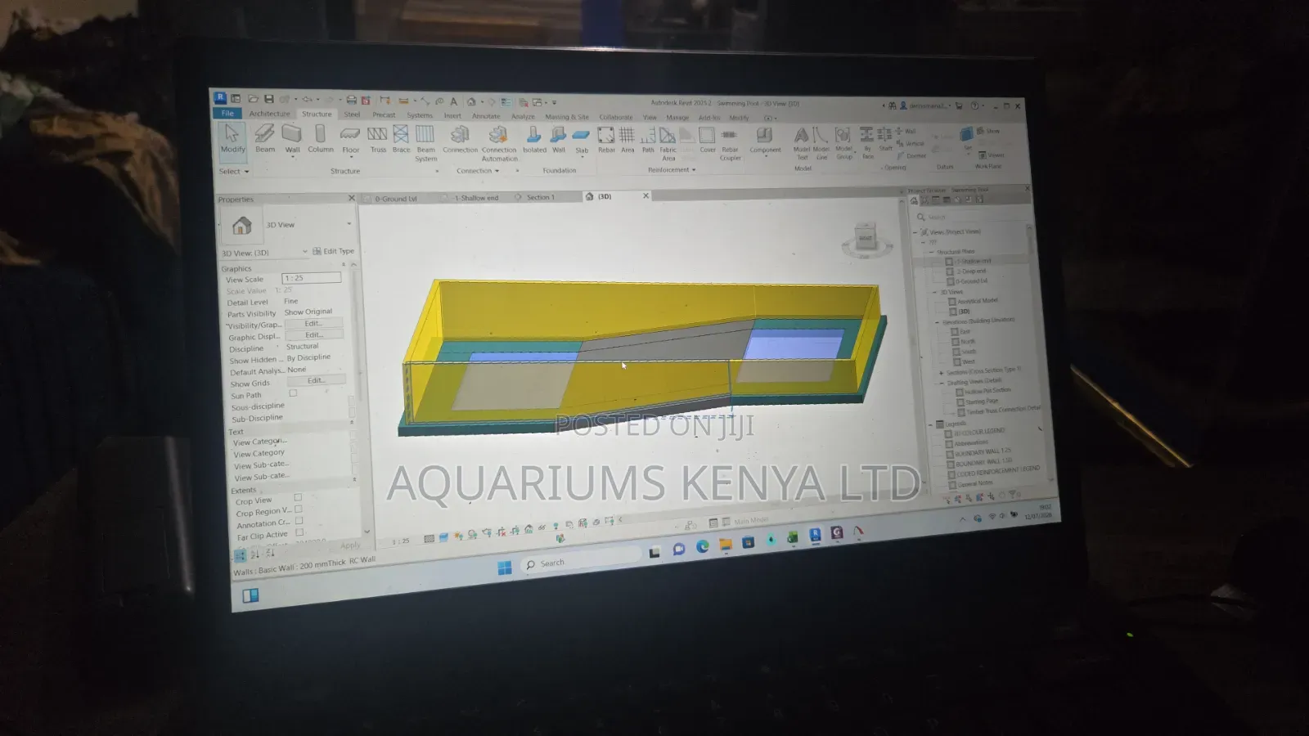
Task: Collapse the Structural Plans tree node
Action: tap(931, 251)
